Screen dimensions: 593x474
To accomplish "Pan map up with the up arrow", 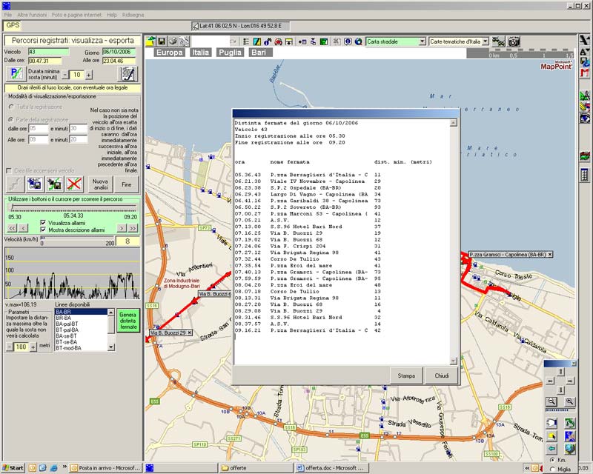I will point(560,372).
